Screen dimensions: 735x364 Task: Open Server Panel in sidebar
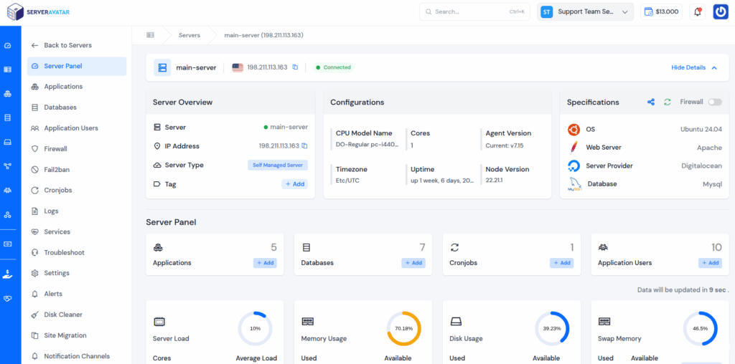(77, 66)
